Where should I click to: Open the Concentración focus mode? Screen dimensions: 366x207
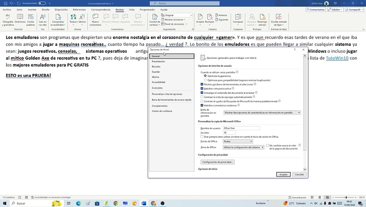pos(297,198)
